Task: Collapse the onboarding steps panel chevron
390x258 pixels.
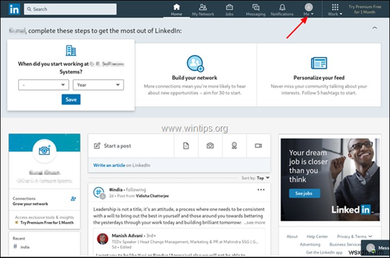Action: coord(374,28)
